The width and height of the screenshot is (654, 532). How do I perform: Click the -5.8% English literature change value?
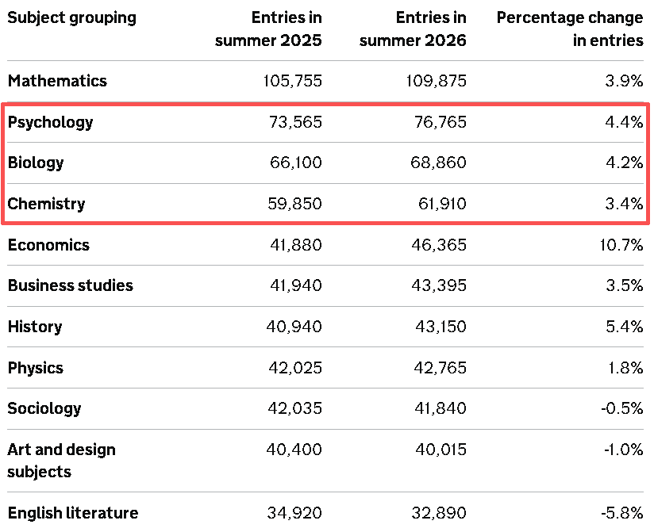click(622, 513)
